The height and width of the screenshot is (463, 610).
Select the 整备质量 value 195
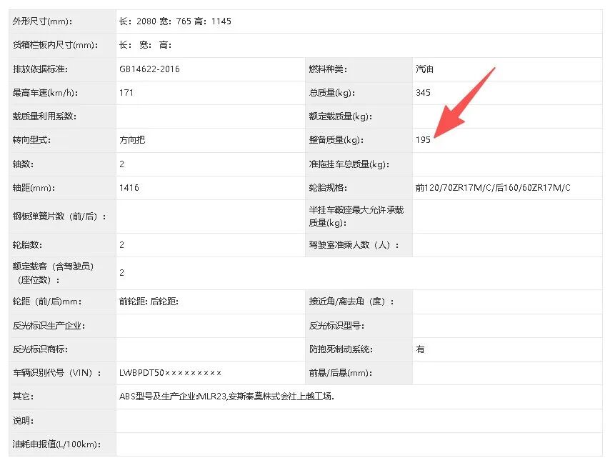(423, 140)
